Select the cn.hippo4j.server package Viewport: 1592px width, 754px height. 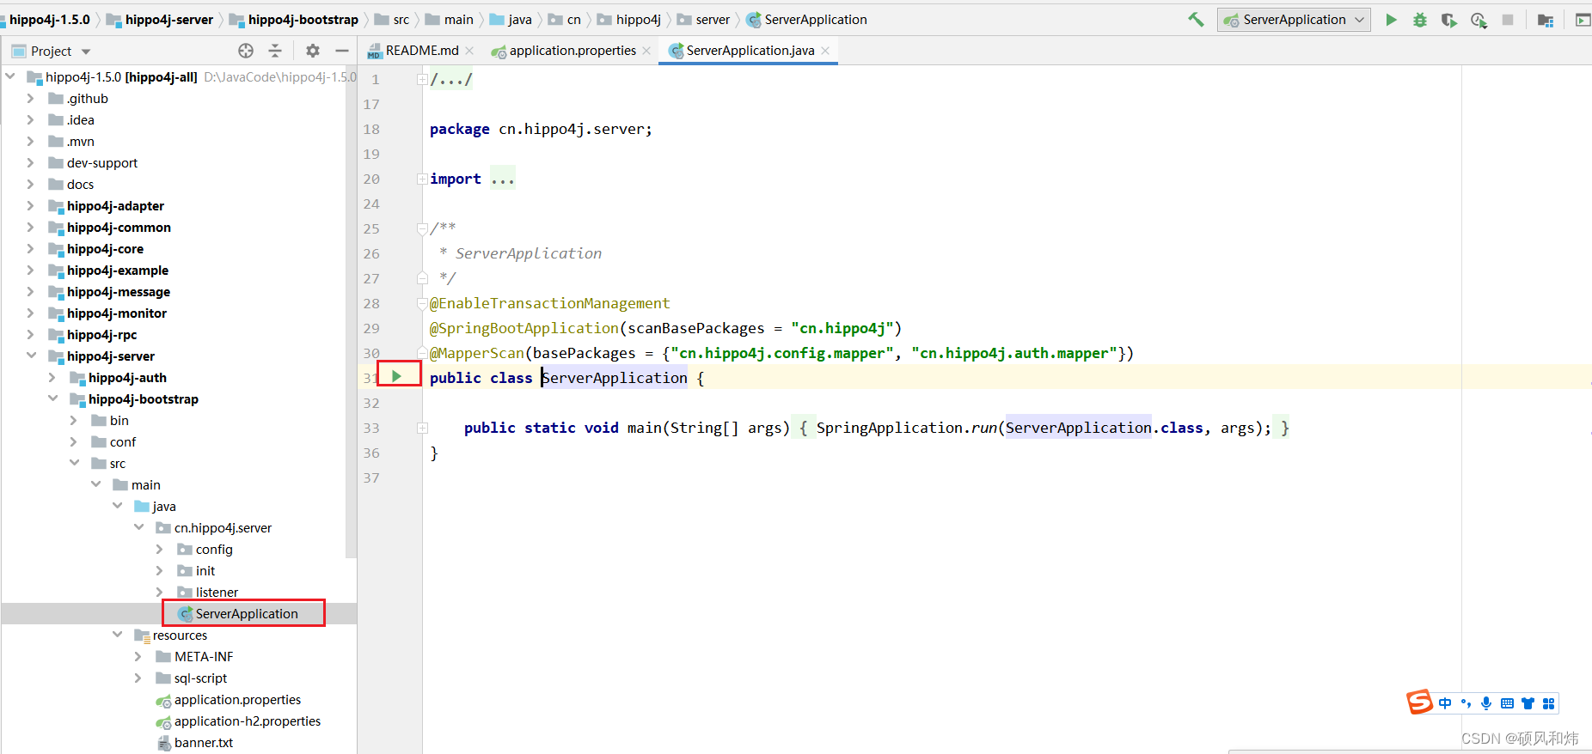(223, 528)
